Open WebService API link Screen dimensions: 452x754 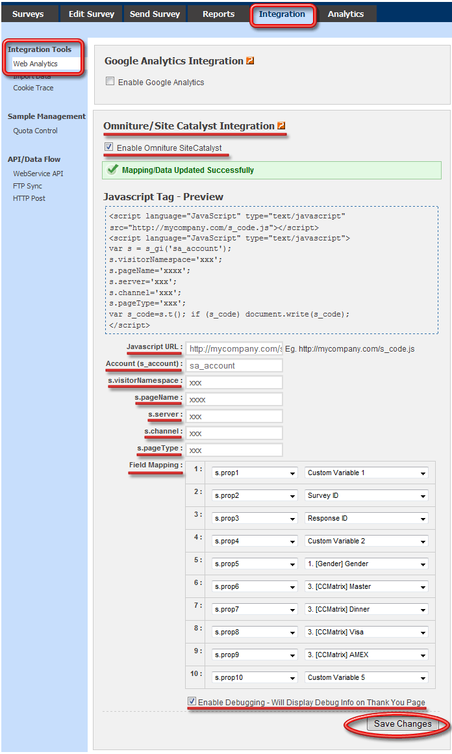point(38,174)
